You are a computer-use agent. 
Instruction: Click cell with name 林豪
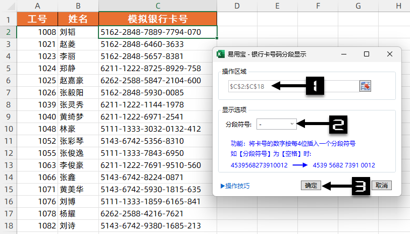tap(78, 129)
